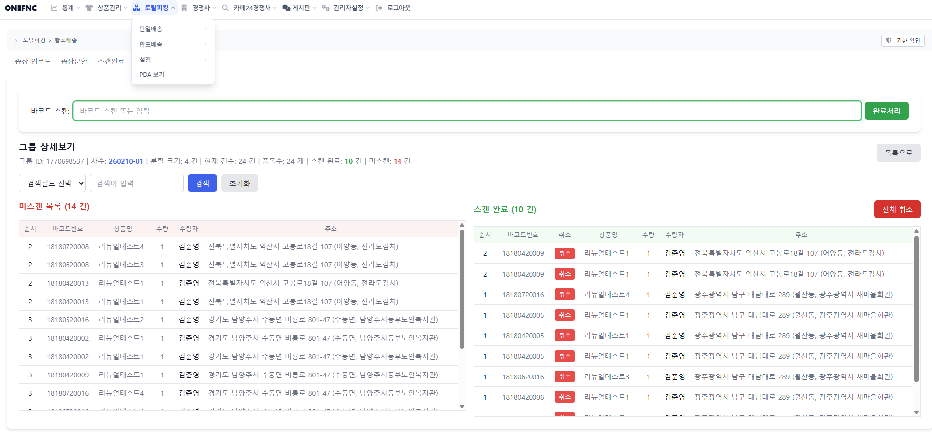The image size is (932, 437).
Task: Expand the 설정 submenu arrow
Action: (x=206, y=60)
